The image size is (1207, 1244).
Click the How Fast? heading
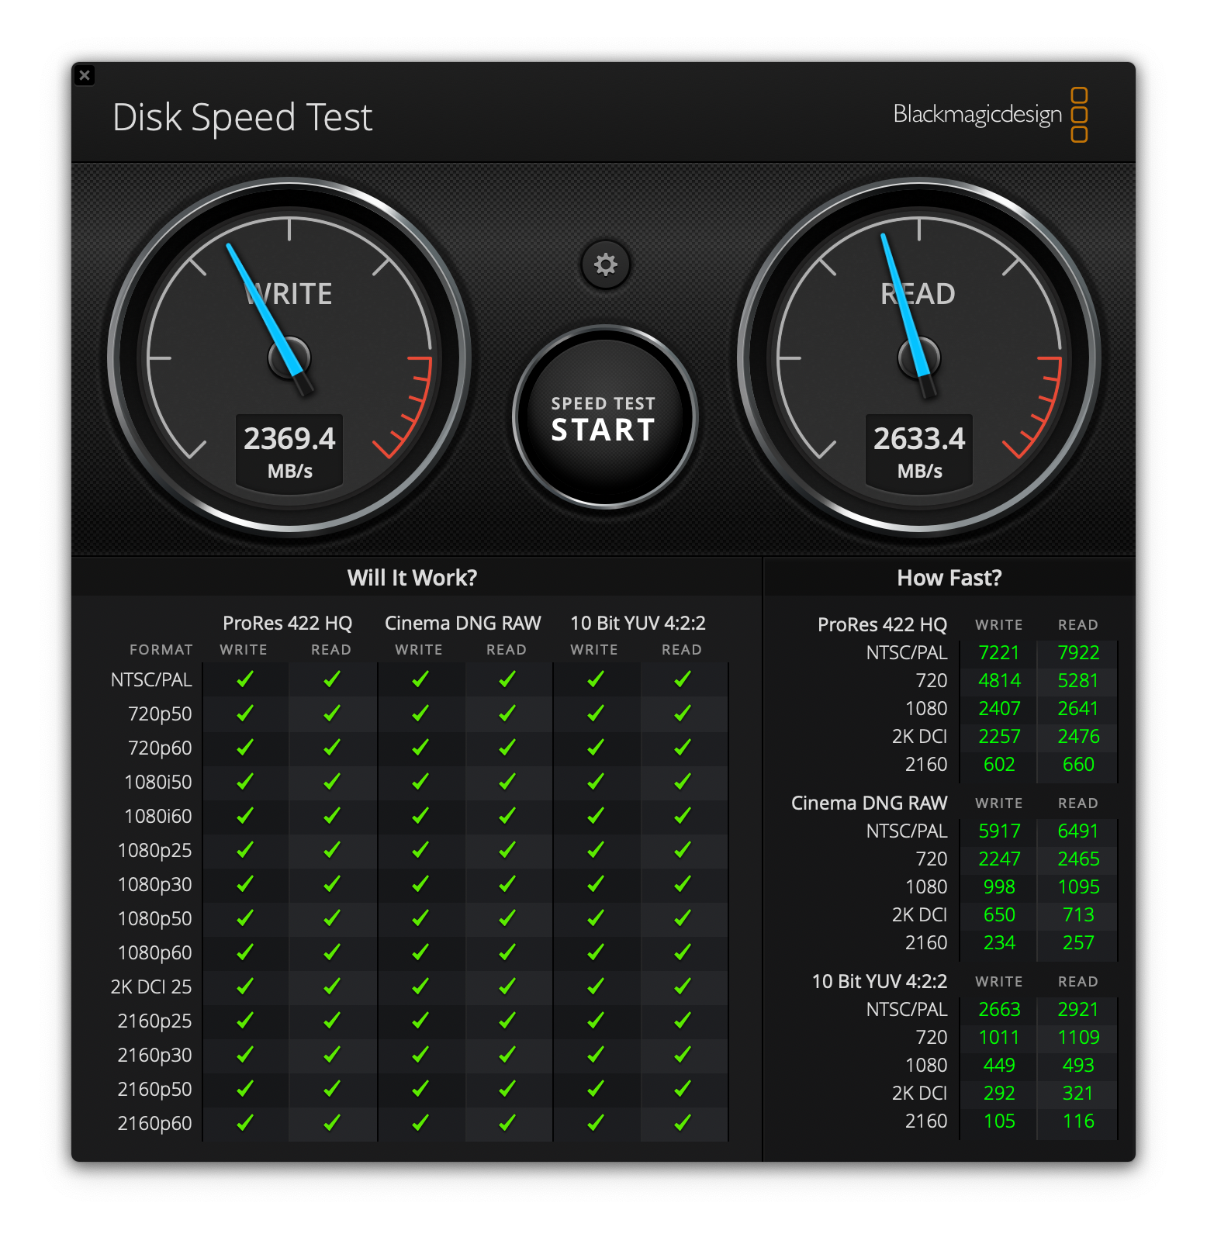[949, 578]
